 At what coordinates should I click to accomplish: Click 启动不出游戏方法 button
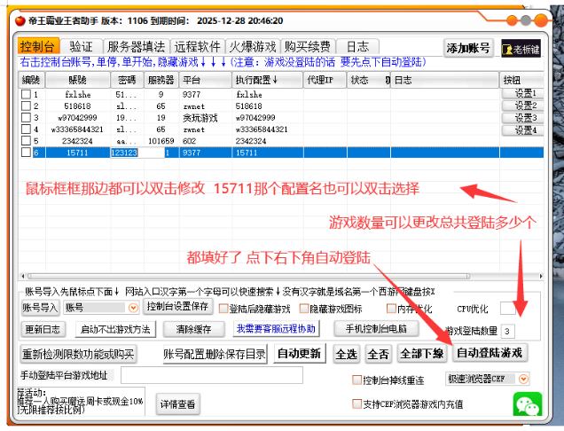(115, 329)
